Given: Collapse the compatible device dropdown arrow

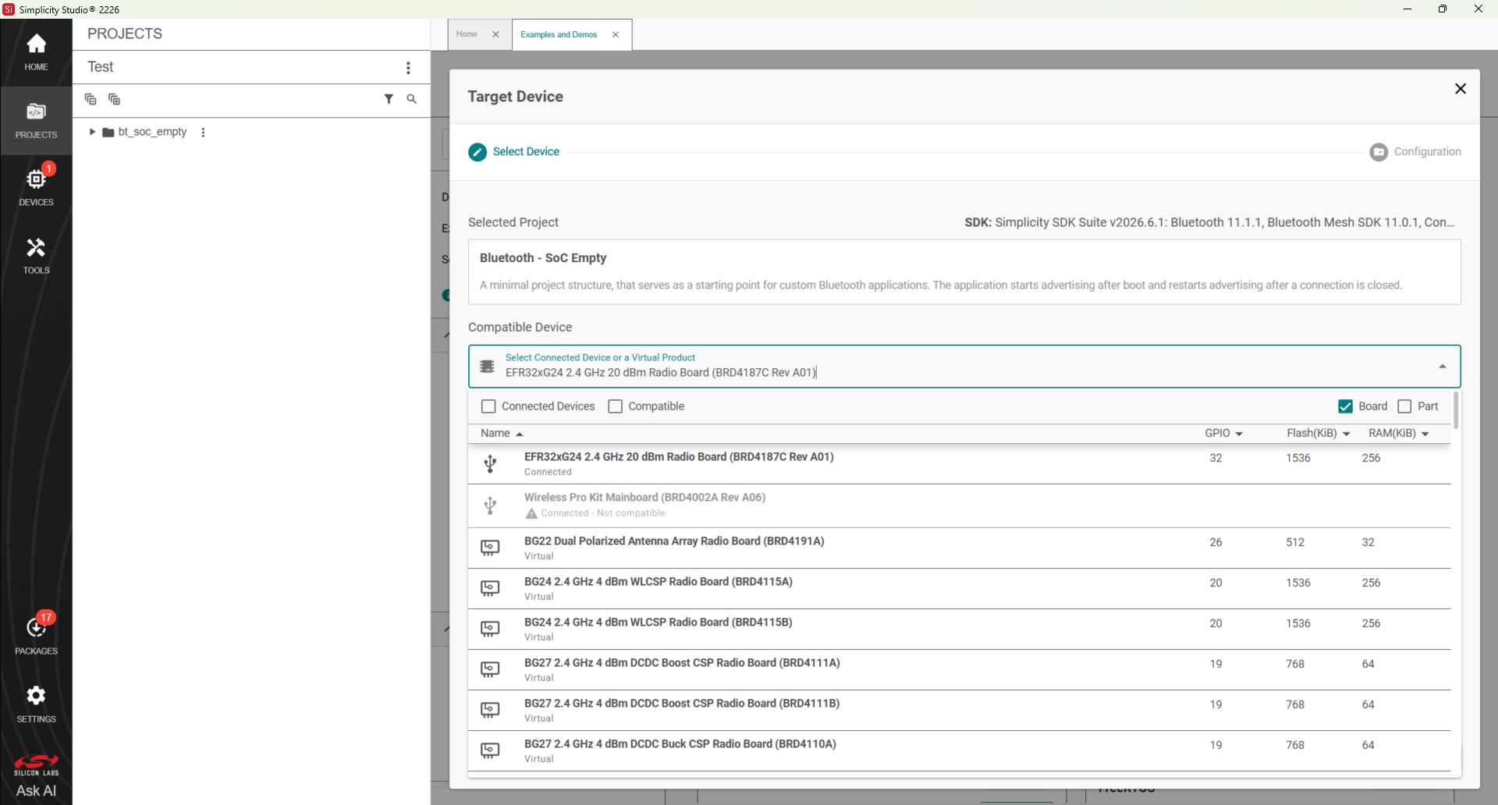Looking at the screenshot, I should (1443, 367).
